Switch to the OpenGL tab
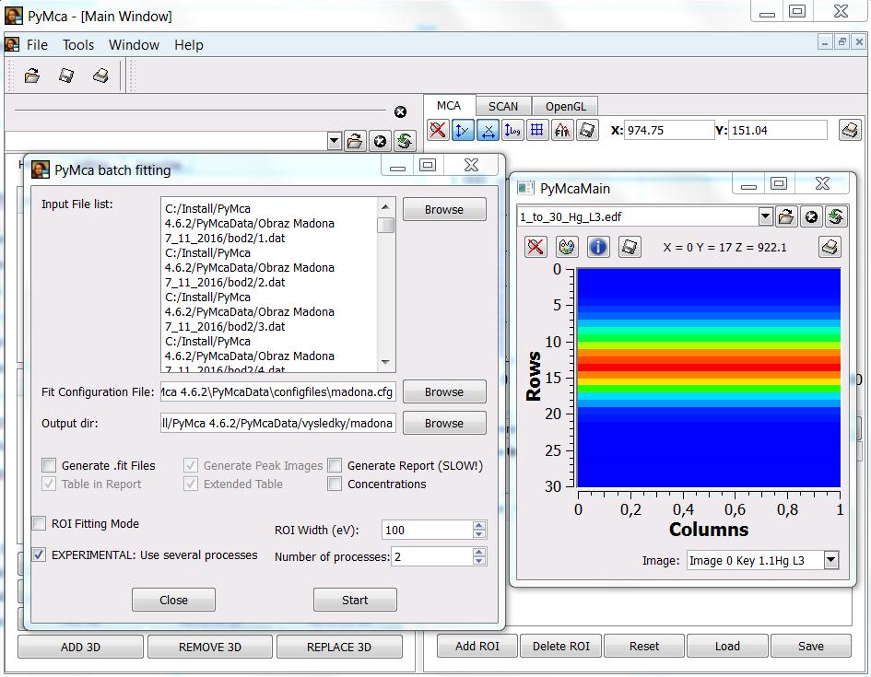 566,107
